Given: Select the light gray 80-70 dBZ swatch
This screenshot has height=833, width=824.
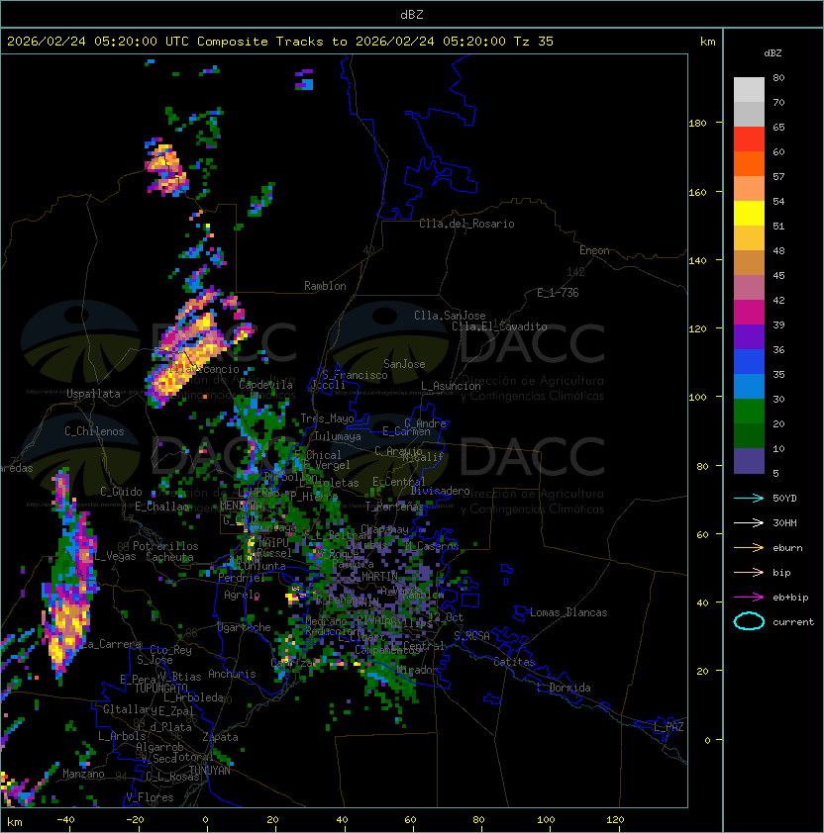Looking at the screenshot, I should pyautogui.click(x=749, y=90).
